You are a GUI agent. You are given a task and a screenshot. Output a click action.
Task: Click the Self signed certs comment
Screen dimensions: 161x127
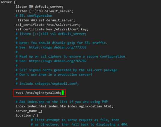(x=67, y=70)
